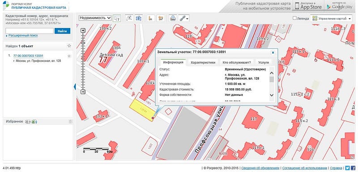The width and height of the screenshot is (358, 172).
Task: Print the current map view
Action: (173, 18)
